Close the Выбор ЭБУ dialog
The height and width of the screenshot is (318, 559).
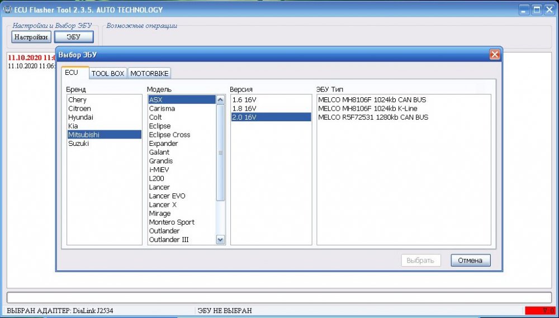pyautogui.click(x=494, y=55)
